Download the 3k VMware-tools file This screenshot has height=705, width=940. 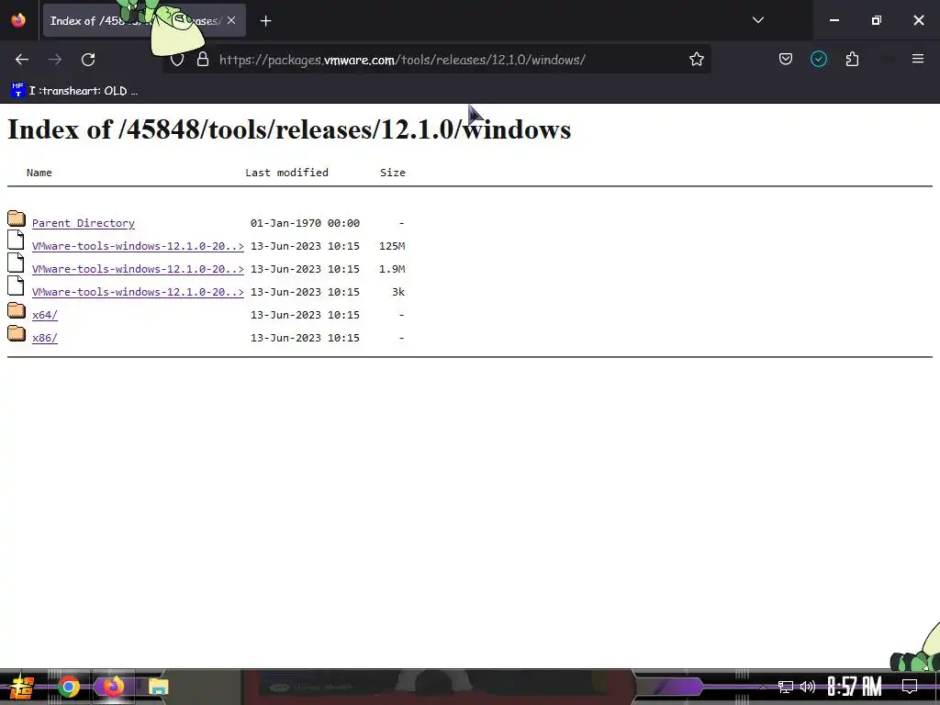click(x=138, y=292)
